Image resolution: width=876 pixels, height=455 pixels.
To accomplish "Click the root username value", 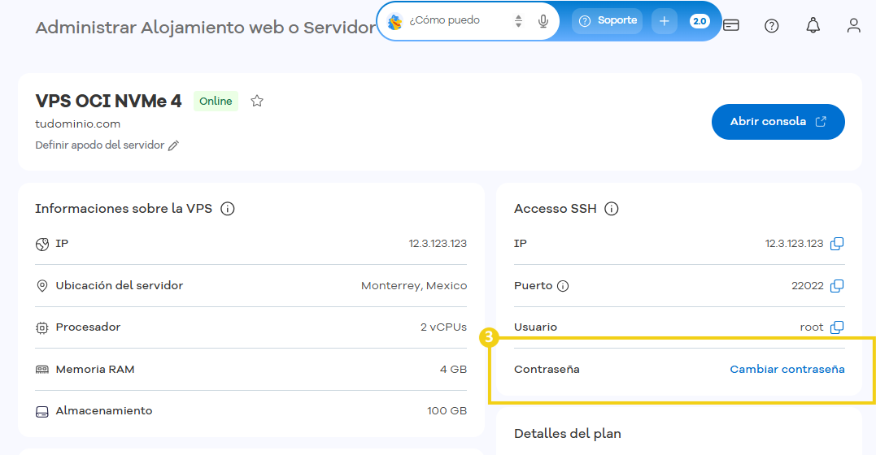I will click(x=812, y=327).
